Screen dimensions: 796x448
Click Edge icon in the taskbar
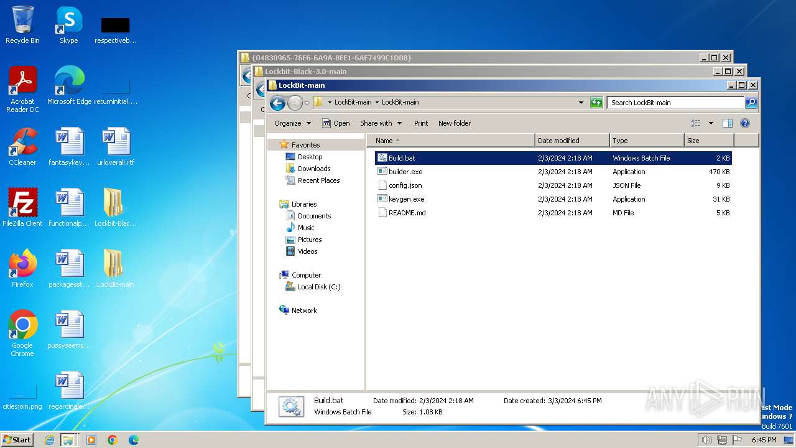click(134, 440)
